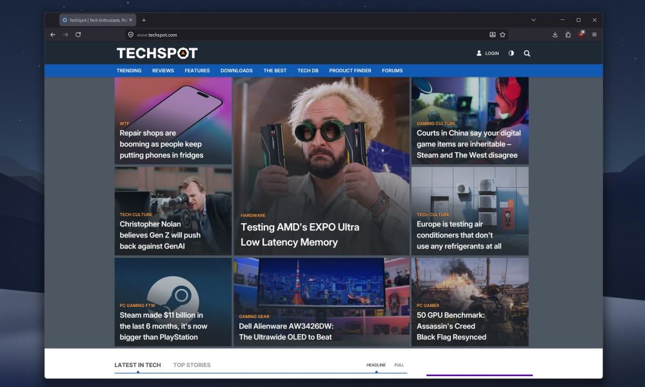This screenshot has height=387, width=645.
Task: Click the browser back arrow
Action: coord(53,35)
